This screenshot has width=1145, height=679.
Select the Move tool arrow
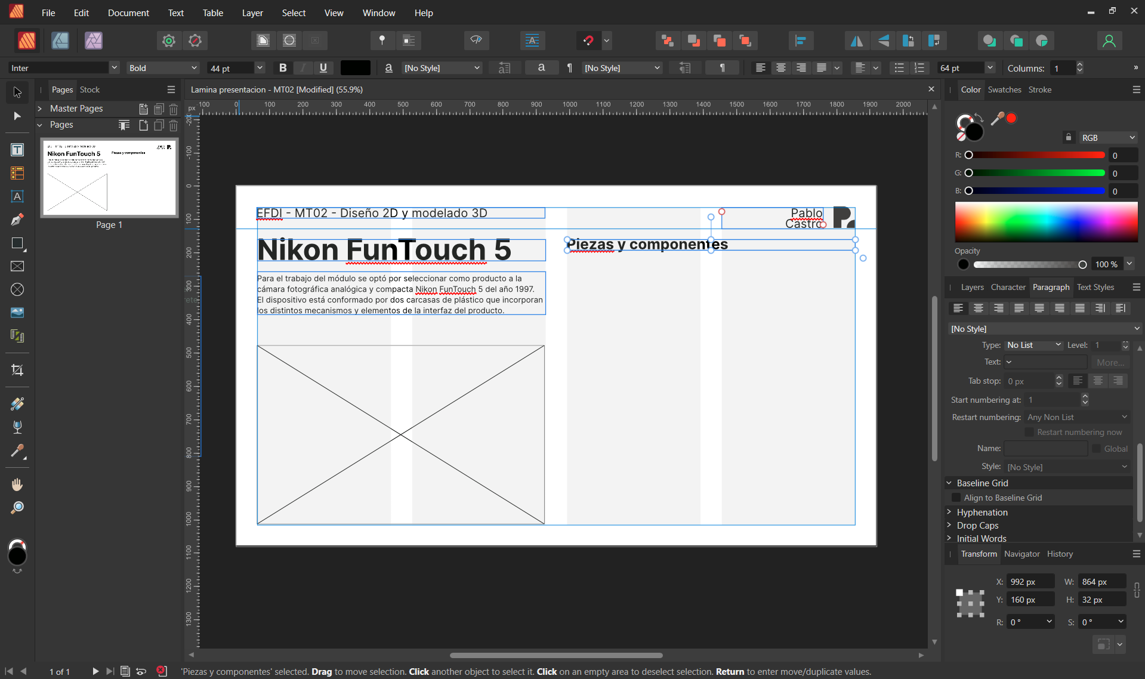click(17, 92)
